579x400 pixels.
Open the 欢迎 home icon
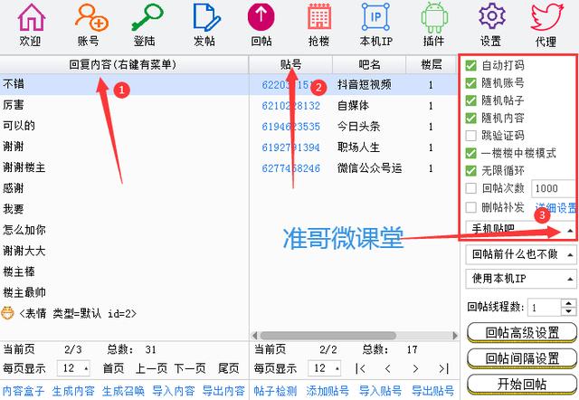(31, 18)
